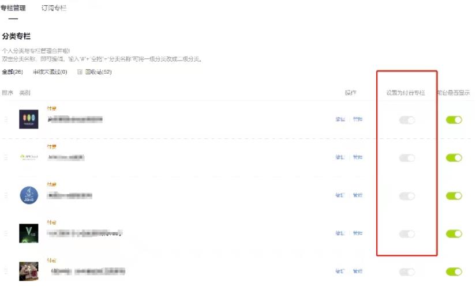Turn off front-end display for the last row
Screen dimensions: 476x291
coord(454,271)
